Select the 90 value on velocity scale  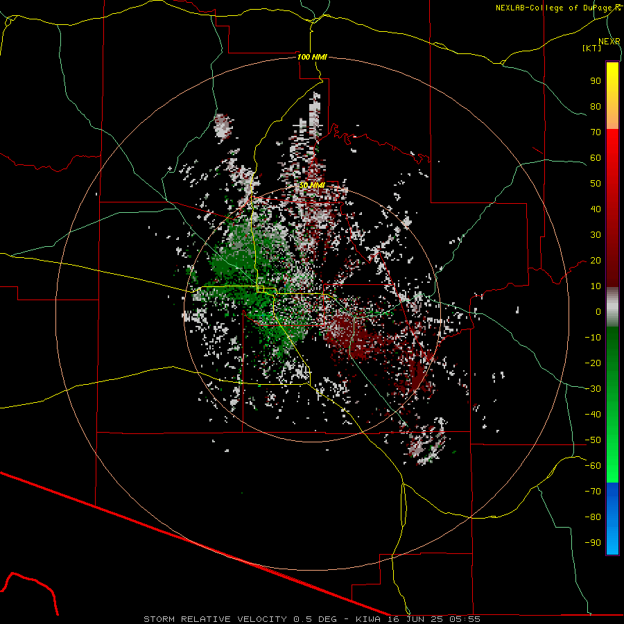[x=596, y=81]
